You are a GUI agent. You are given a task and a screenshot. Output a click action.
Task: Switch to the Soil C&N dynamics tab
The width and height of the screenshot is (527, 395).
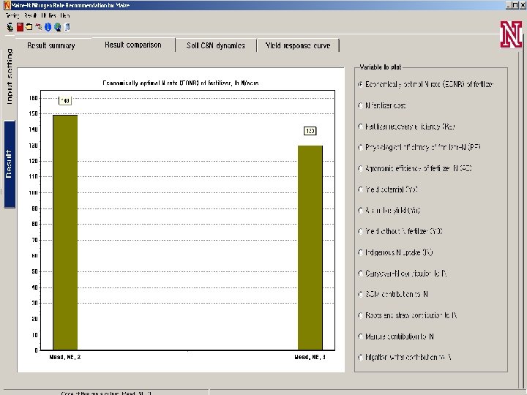tap(216, 45)
